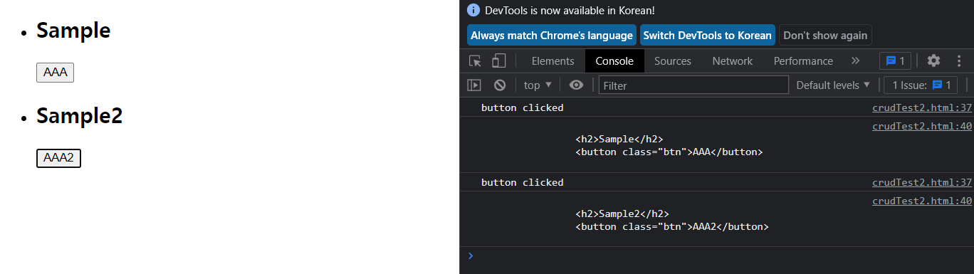Viewport: 974px width, 274px height.
Task: Open DevTools settings gear
Action: pos(933,61)
